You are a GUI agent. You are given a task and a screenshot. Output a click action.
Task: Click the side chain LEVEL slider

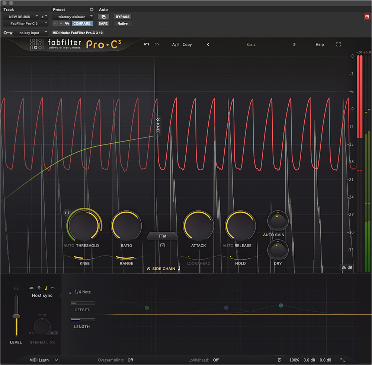pos(16,316)
